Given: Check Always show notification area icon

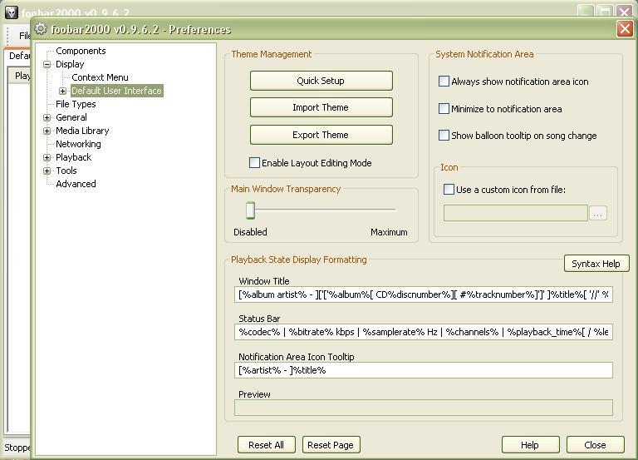Looking at the screenshot, I should click(444, 81).
